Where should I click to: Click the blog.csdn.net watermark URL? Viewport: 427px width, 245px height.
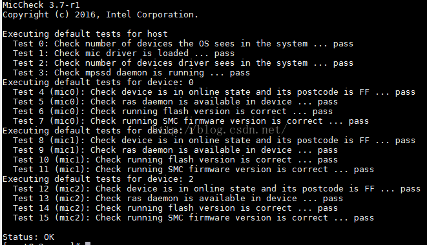[219, 130]
